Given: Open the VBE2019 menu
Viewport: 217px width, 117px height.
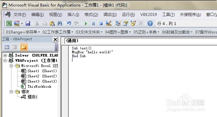Looking at the screenshot, I should point(148,15).
